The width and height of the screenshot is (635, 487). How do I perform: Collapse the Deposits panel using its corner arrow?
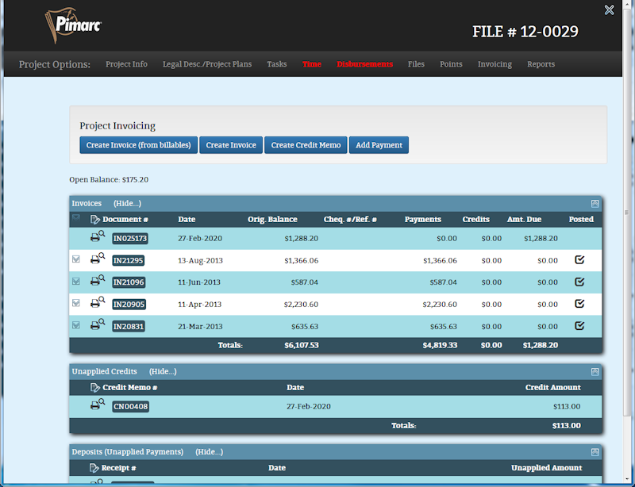coord(595,452)
